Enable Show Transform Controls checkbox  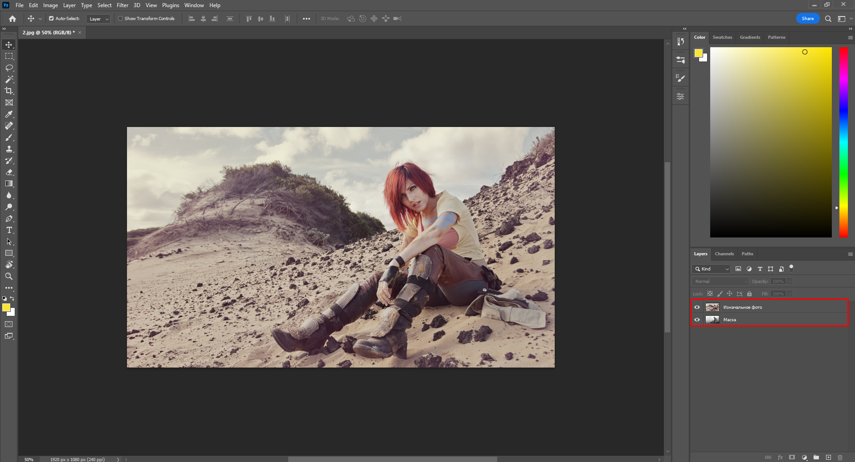pyautogui.click(x=120, y=19)
